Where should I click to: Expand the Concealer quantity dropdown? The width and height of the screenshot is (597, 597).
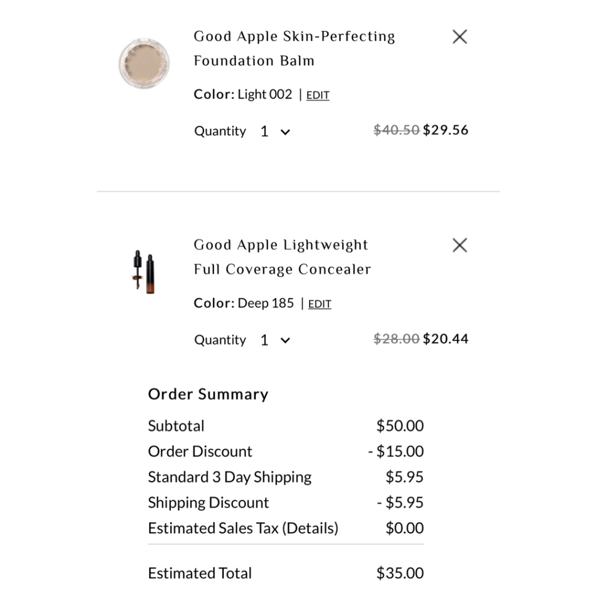(x=275, y=340)
